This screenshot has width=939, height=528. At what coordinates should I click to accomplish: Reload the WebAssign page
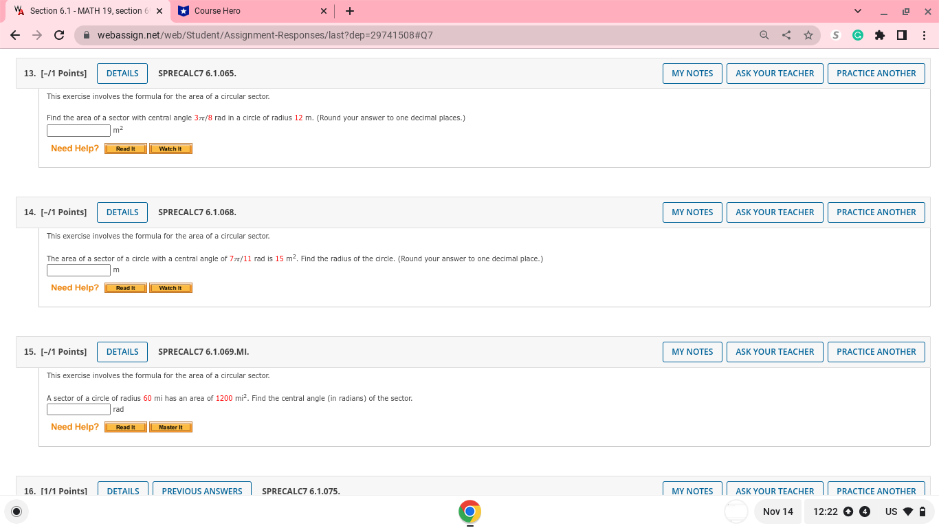click(x=59, y=35)
